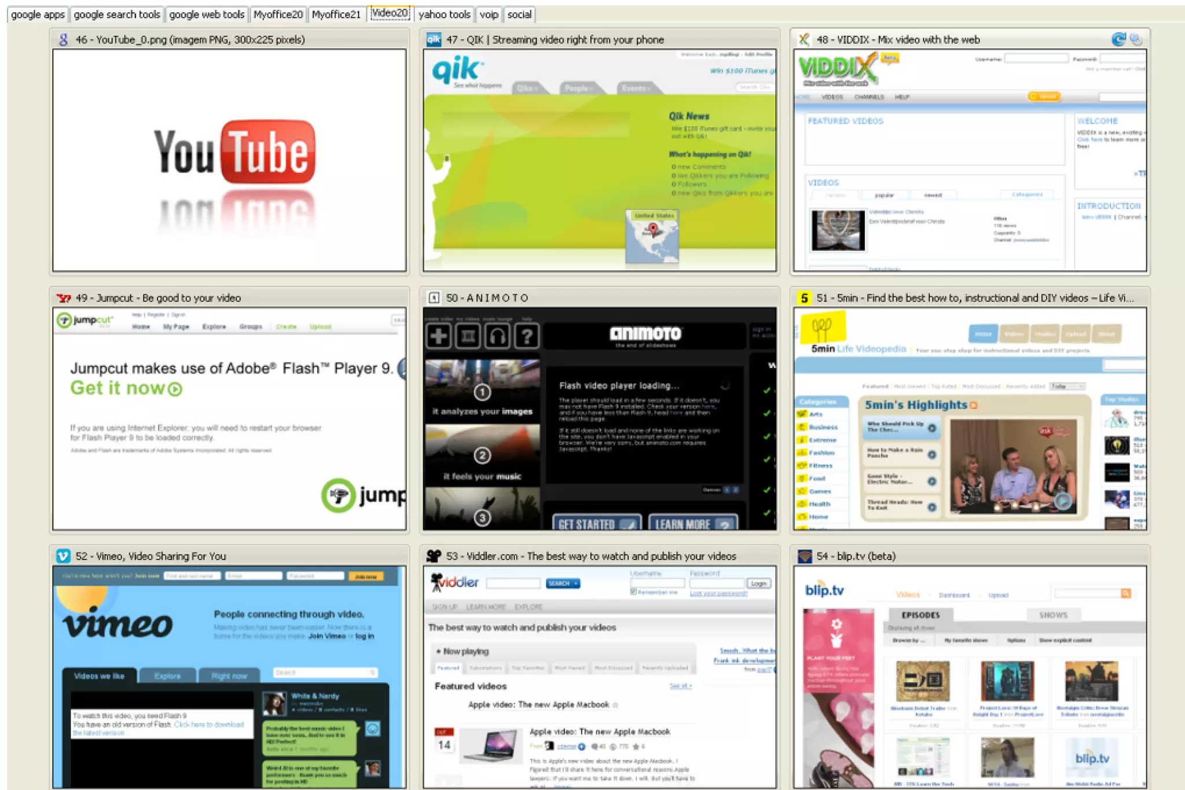Viewport: 1185px width, 790px height.
Task: Click the Animoto question mark icon
Action: pyautogui.click(x=527, y=336)
